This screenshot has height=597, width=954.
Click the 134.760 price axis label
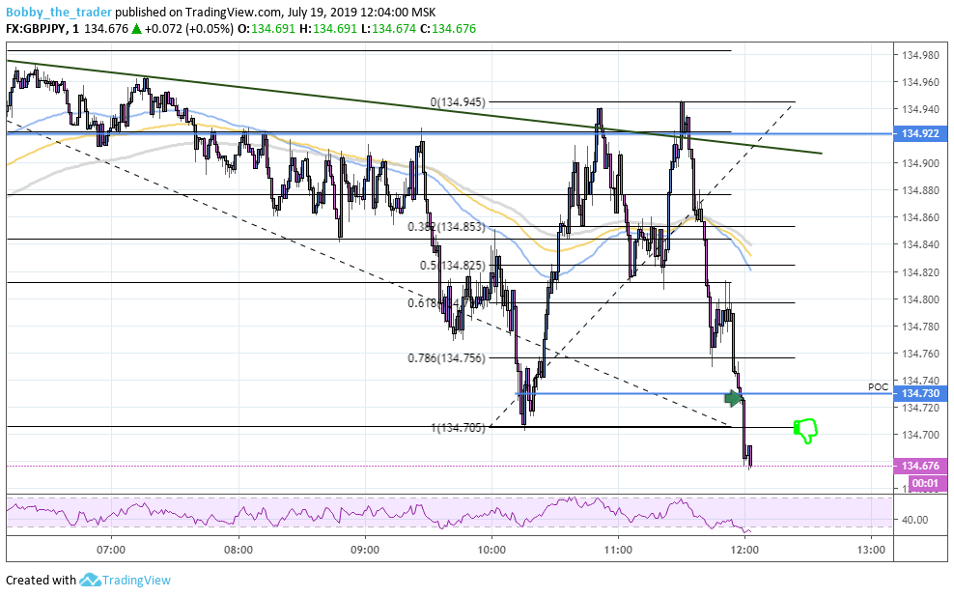click(x=920, y=354)
